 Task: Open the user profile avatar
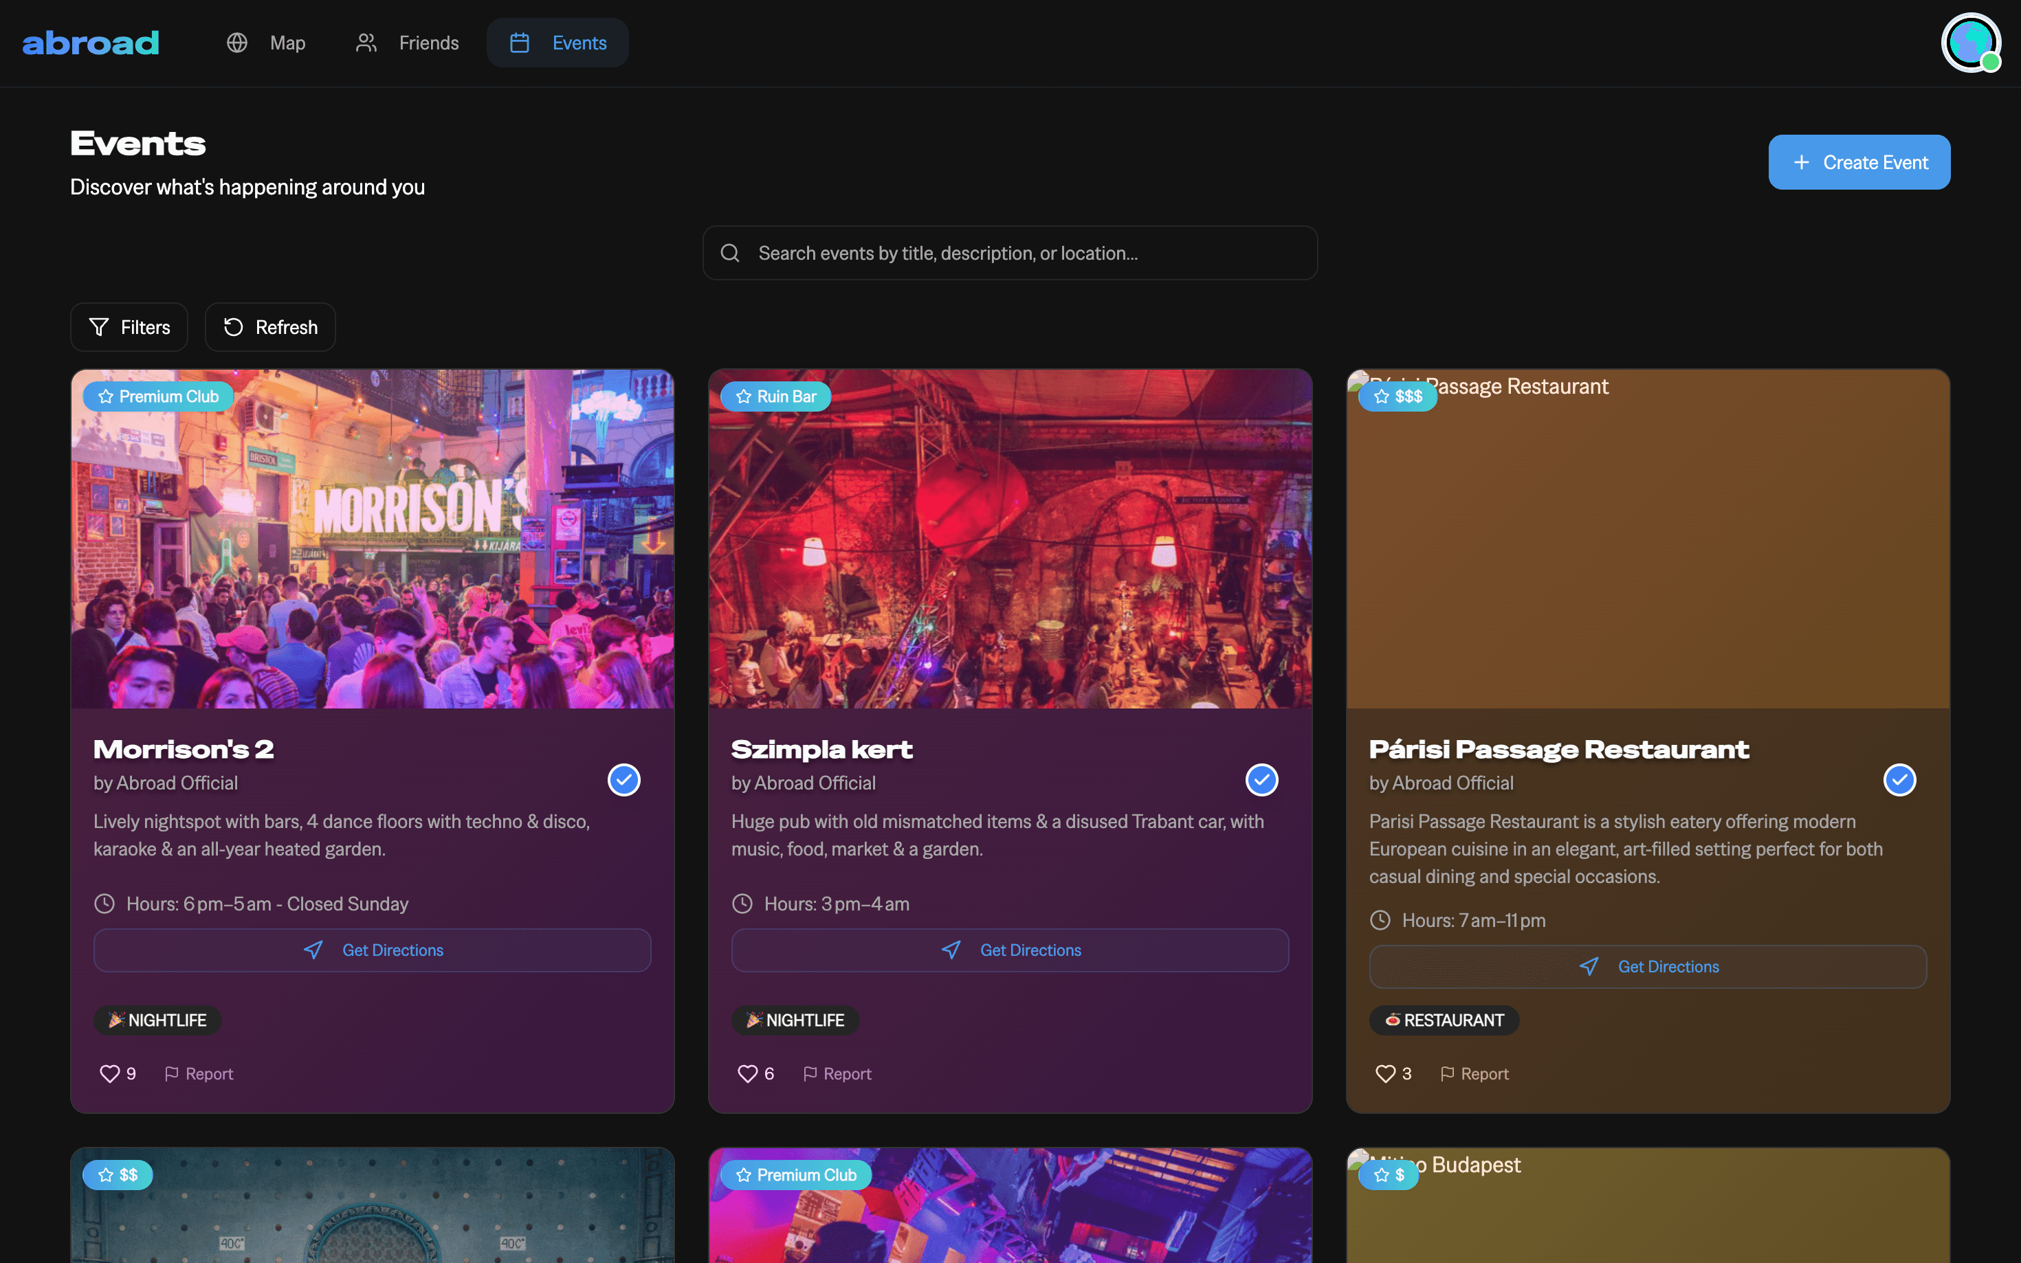[1969, 43]
